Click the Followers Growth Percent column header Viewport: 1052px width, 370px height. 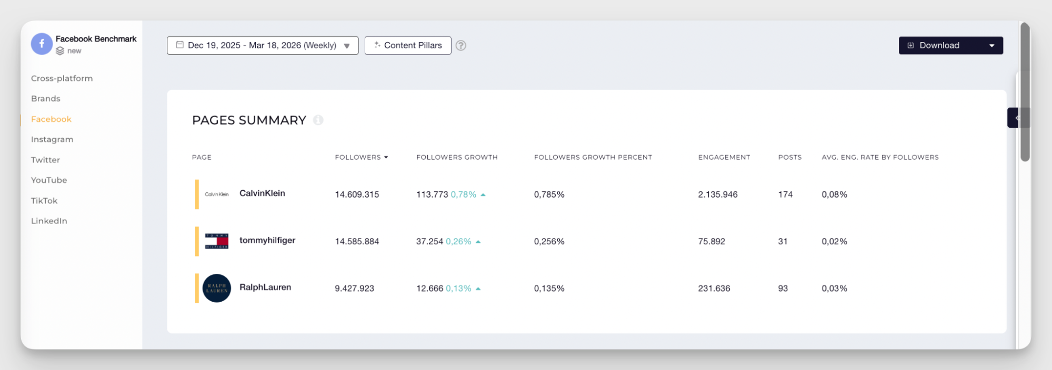593,157
